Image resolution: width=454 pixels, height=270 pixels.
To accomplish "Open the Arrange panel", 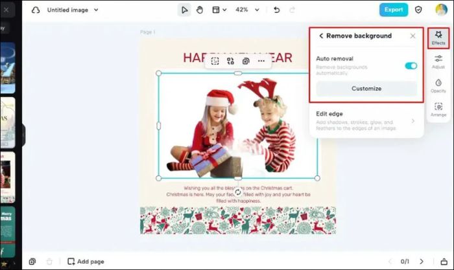I will pos(438,109).
